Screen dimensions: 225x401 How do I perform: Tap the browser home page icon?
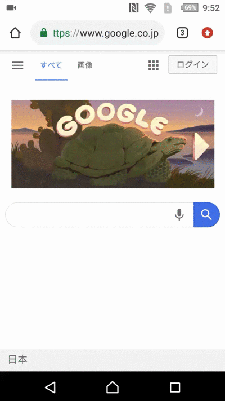point(15,33)
